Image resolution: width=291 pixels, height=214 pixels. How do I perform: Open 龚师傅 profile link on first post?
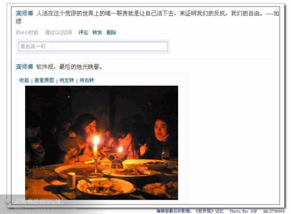24,13
